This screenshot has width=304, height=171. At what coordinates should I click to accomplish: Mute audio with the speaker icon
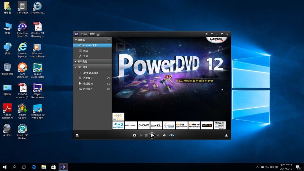pos(164,135)
